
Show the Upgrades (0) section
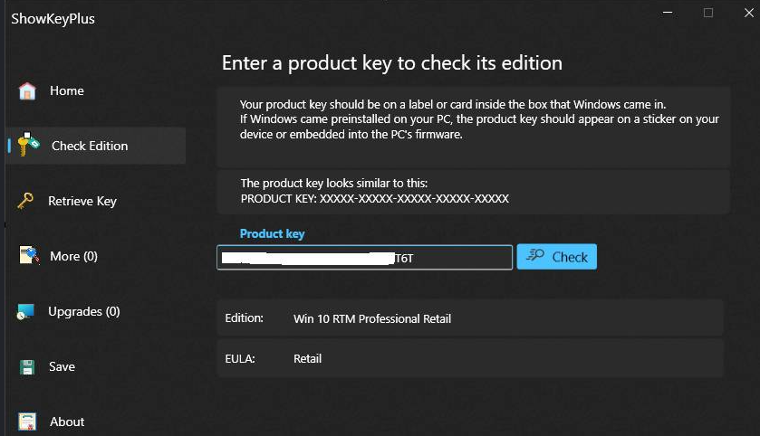tap(84, 311)
